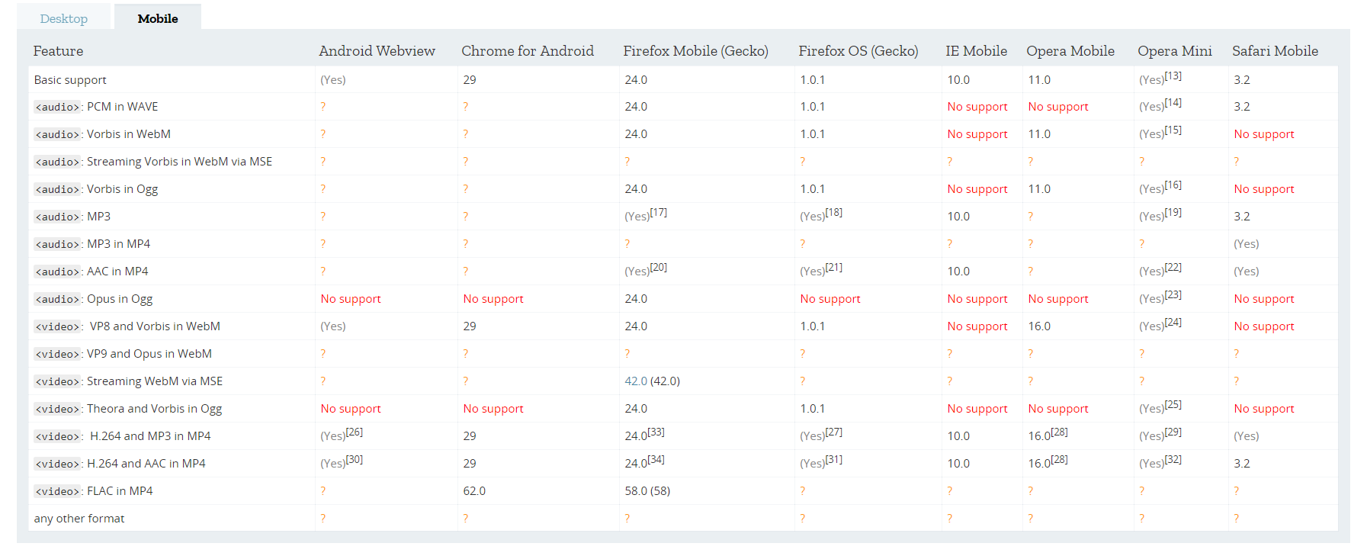Open footnote 13 beside Opera Mini Basic support
Viewport: 1367px width, 556px height.
(1173, 76)
